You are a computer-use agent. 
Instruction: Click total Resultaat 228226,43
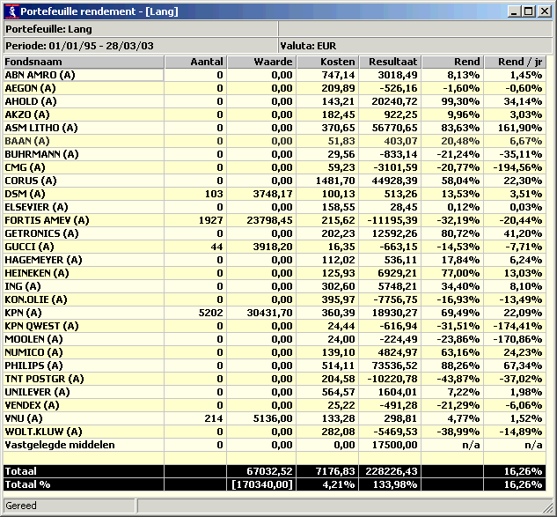(x=392, y=471)
